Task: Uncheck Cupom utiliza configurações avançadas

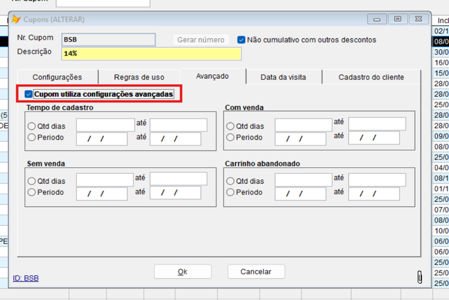Action: [28, 94]
